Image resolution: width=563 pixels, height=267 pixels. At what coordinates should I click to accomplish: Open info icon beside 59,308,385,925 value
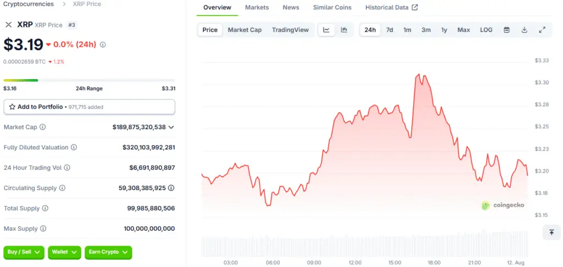click(x=172, y=188)
